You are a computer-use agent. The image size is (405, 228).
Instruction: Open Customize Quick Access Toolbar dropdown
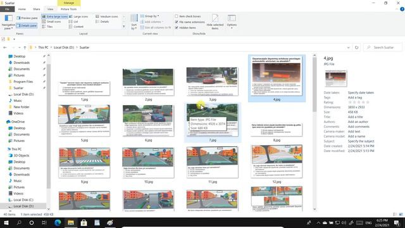point(14,39)
